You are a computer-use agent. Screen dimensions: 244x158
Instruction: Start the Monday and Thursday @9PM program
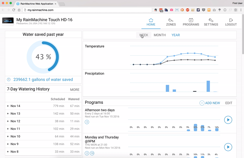[228, 147]
